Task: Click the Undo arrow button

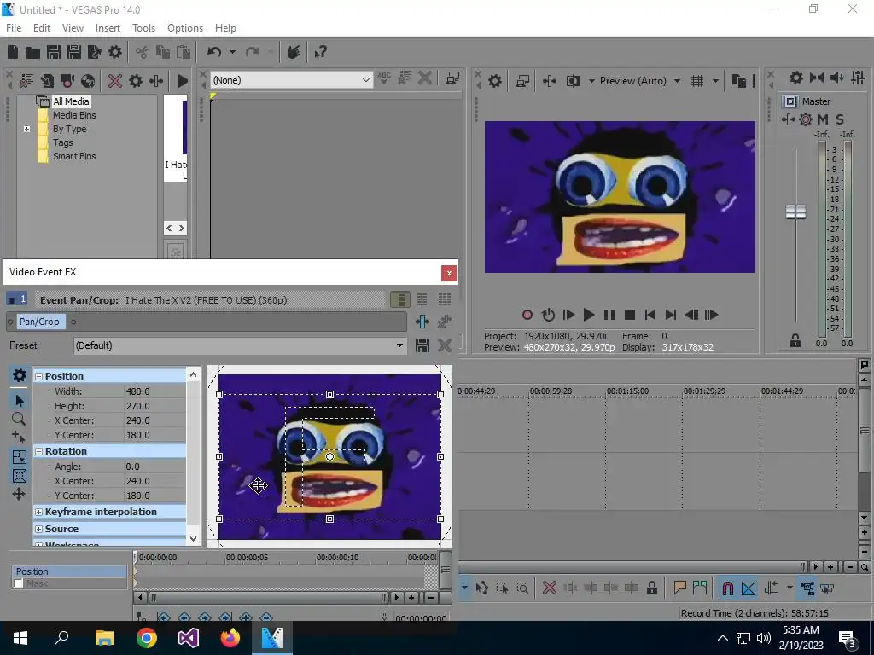Action: pos(214,52)
